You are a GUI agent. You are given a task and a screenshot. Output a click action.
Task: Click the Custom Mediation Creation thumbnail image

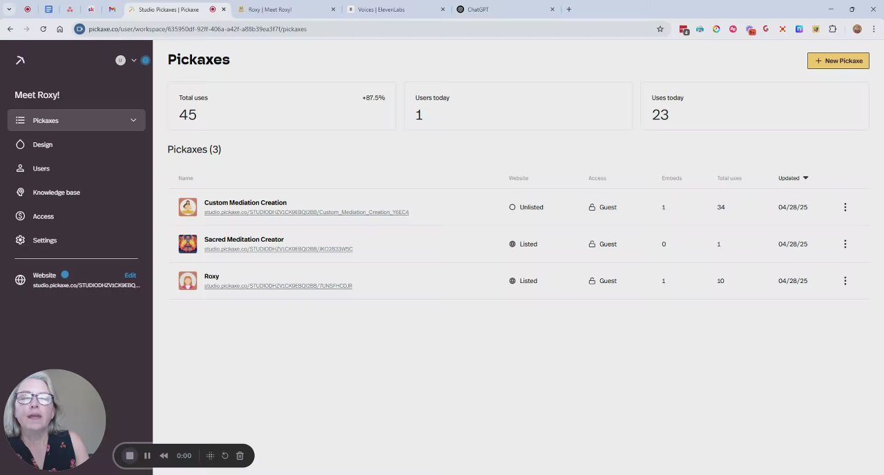click(x=188, y=207)
